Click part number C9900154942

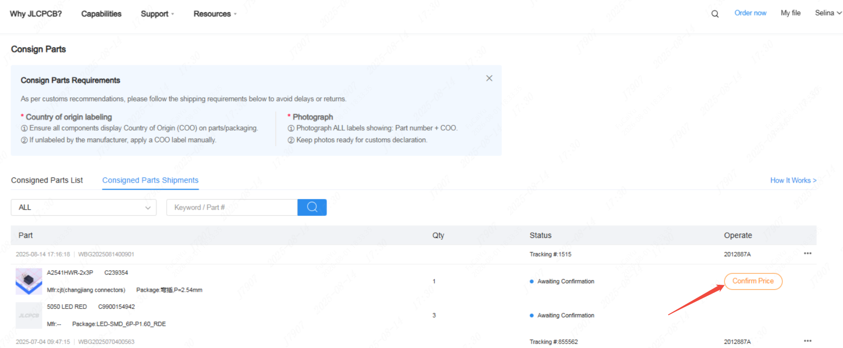[x=116, y=307]
